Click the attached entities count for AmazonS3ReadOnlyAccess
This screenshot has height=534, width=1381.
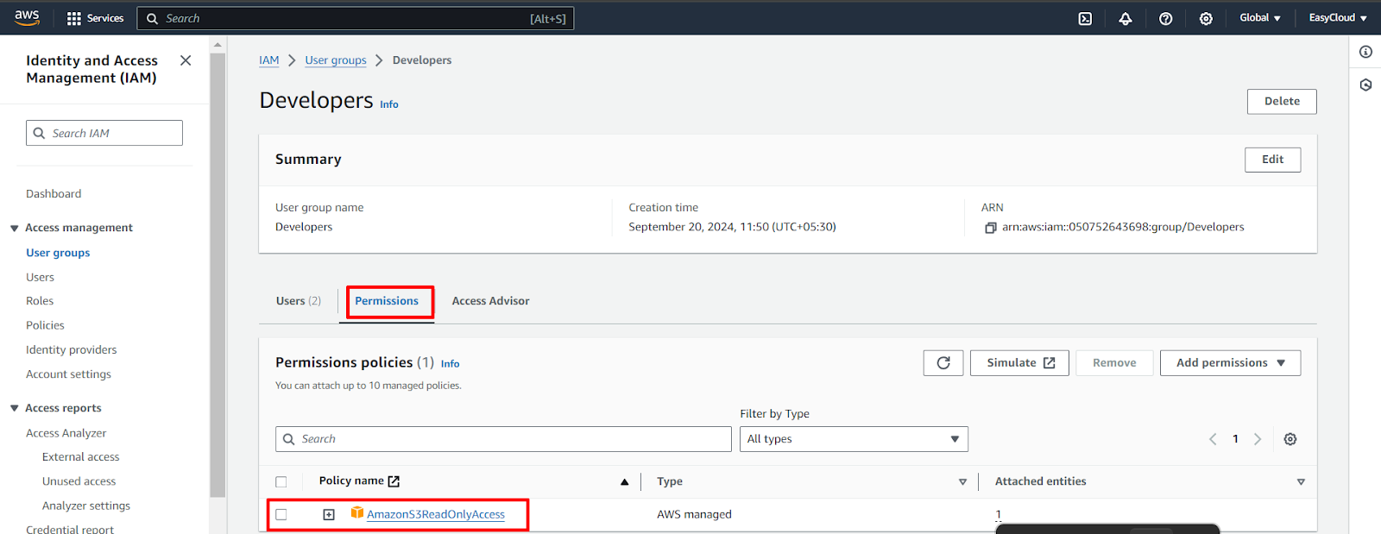(x=999, y=515)
